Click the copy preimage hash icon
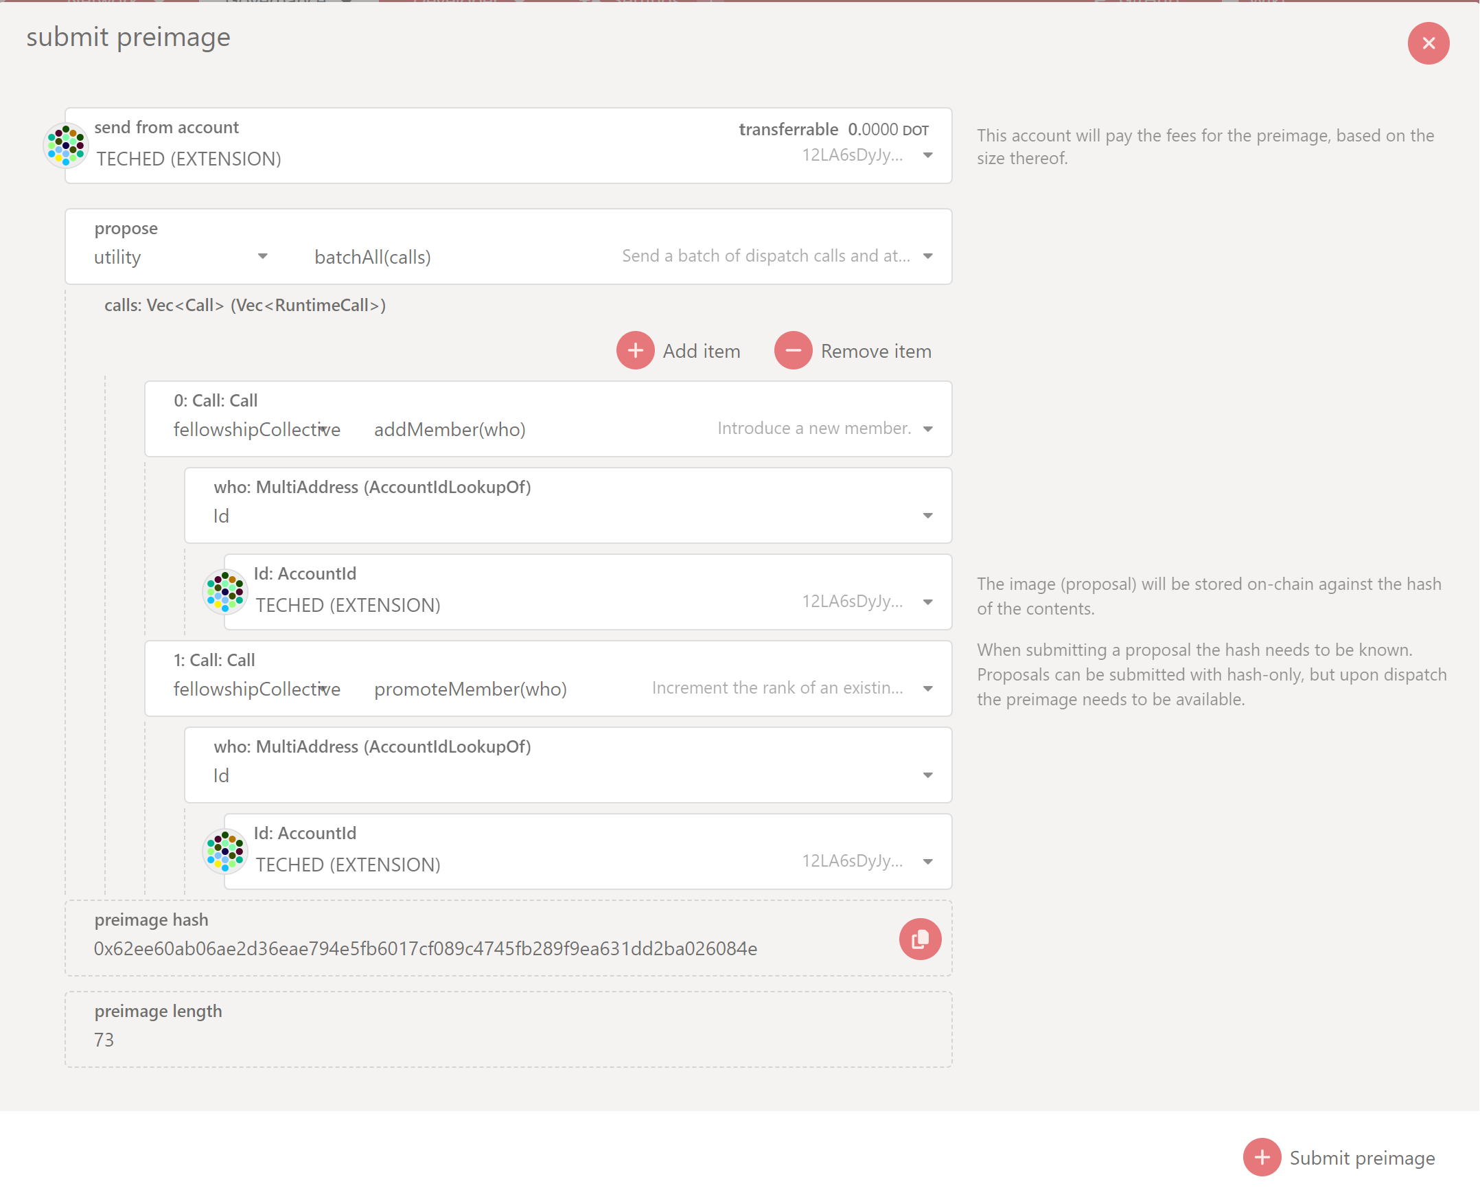This screenshot has width=1480, height=1199. click(x=919, y=939)
